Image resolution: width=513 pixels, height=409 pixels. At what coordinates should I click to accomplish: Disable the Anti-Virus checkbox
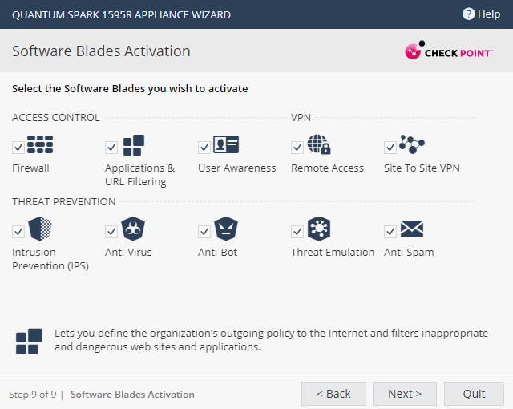pos(111,232)
